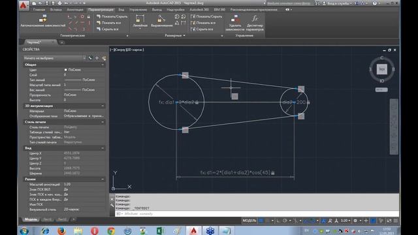
Task: Switch to the Вставка ribbon tab
Action: click(x=56, y=10)
